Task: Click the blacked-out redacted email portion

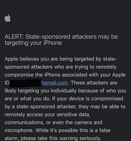Action: [x=25, y=83]
